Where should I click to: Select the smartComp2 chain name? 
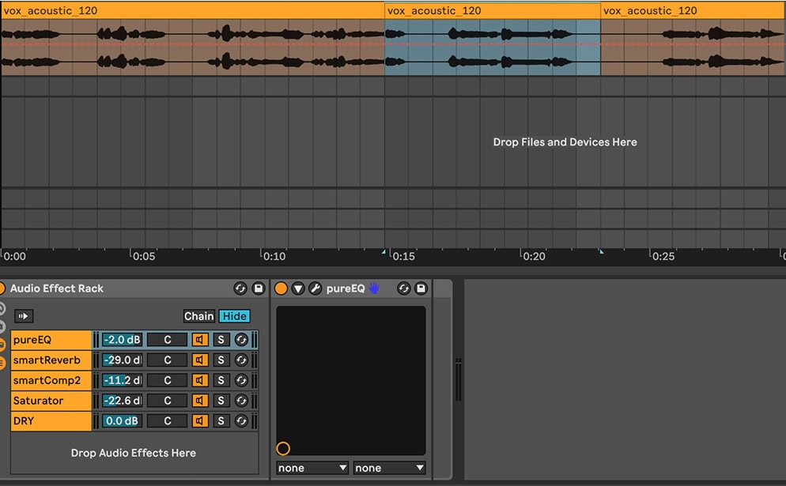pyautogui.click(x=51, y=380)
